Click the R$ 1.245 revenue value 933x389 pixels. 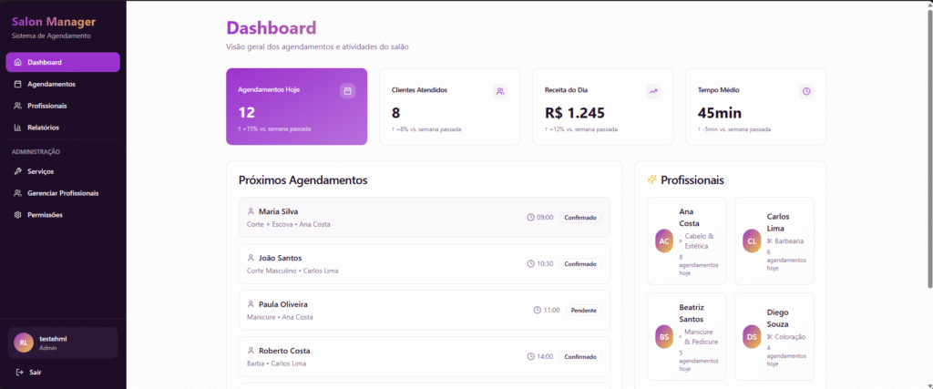[575, 113]
